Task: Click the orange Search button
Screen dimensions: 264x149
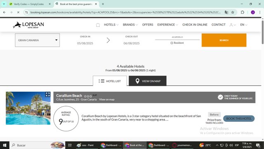Action: 224,40
